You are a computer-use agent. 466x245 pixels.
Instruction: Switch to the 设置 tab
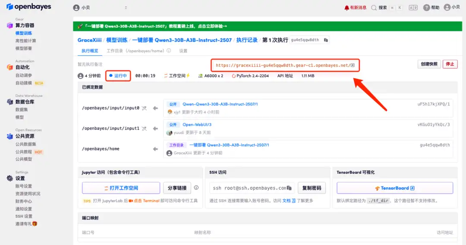(x=183, y=51)
